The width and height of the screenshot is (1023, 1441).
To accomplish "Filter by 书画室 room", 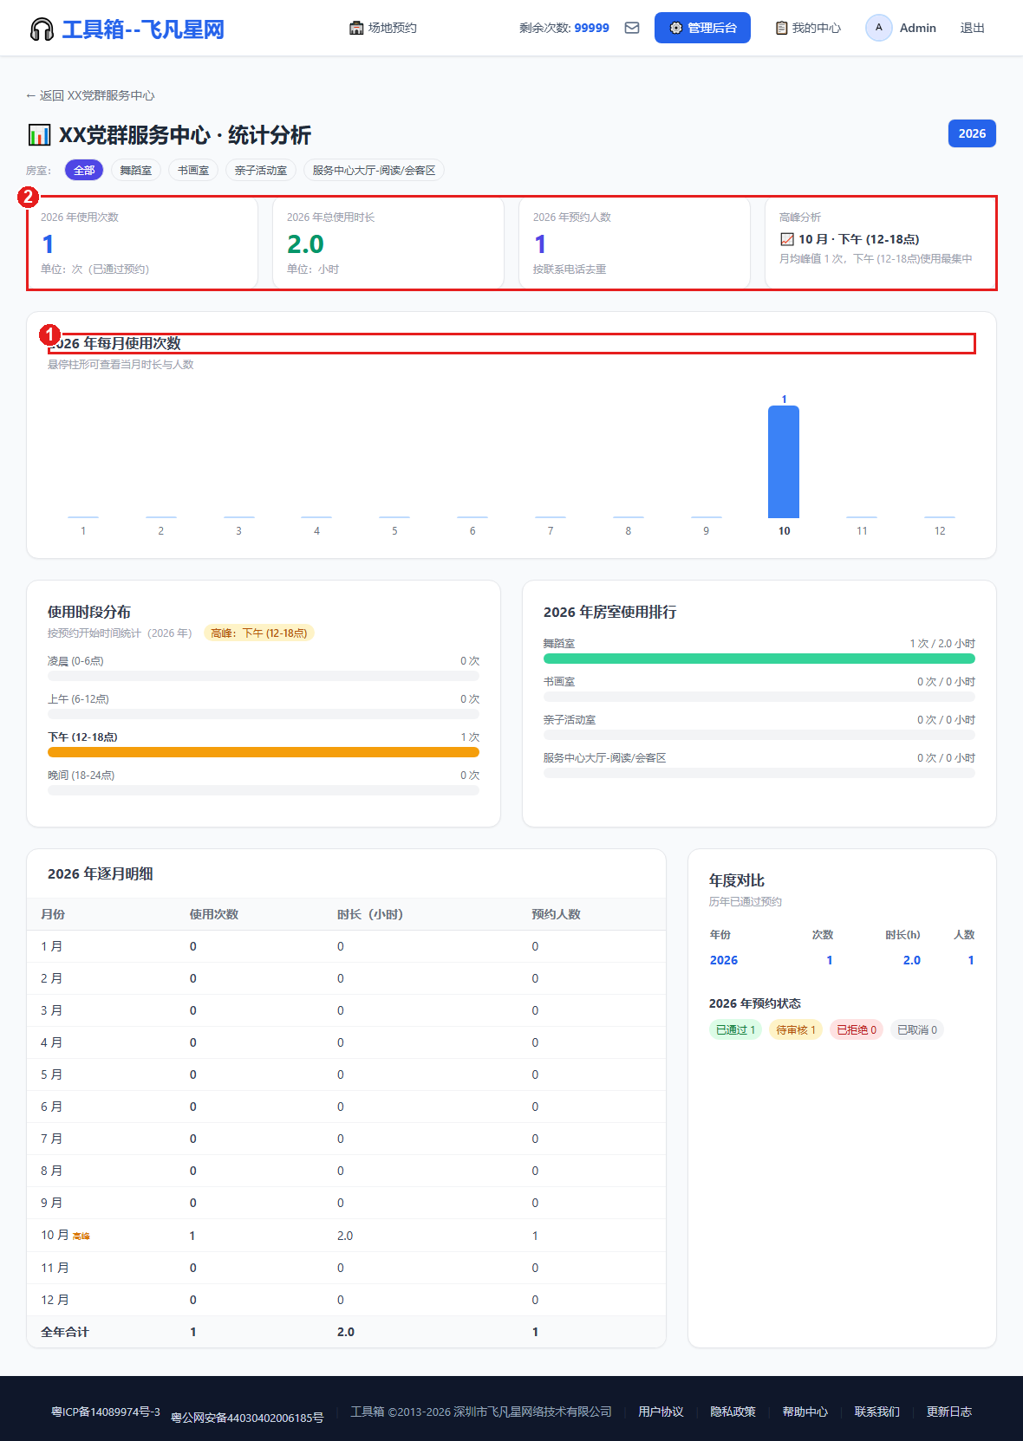I will click(x=193, y=171).
